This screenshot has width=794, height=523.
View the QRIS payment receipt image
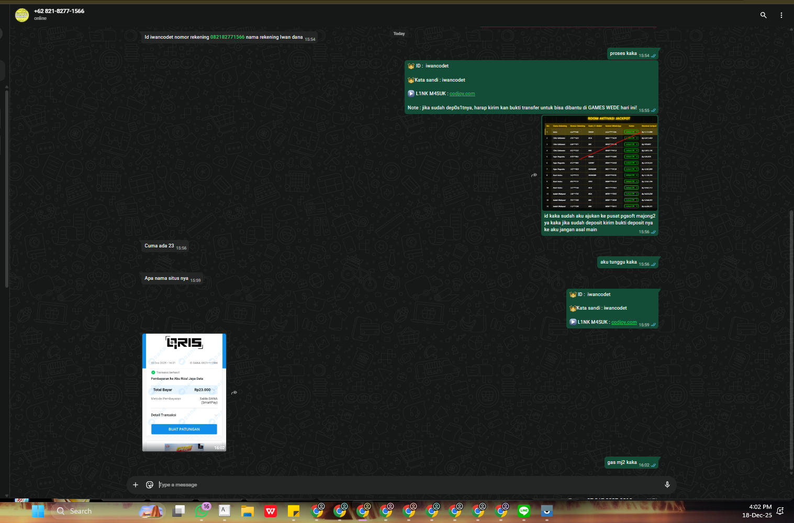pyautogui.click(x=184, y=392)
